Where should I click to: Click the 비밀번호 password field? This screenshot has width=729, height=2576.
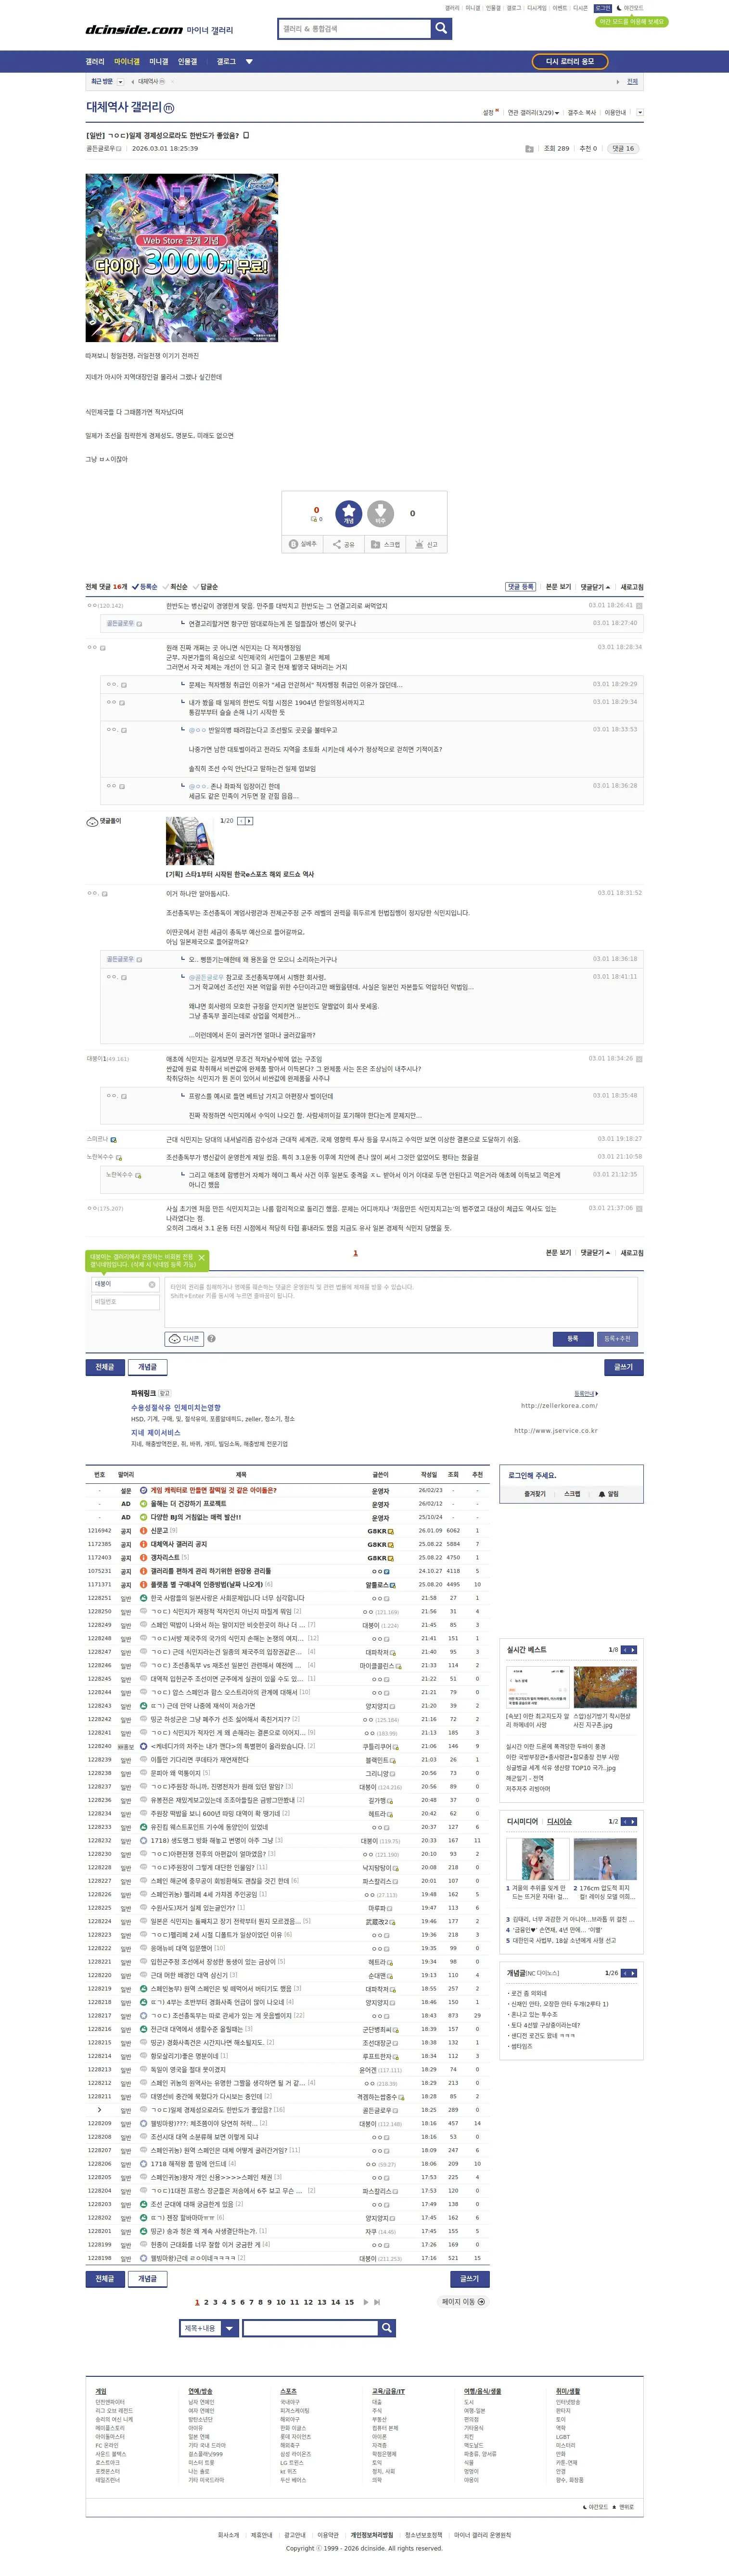tap(125, 1302)
